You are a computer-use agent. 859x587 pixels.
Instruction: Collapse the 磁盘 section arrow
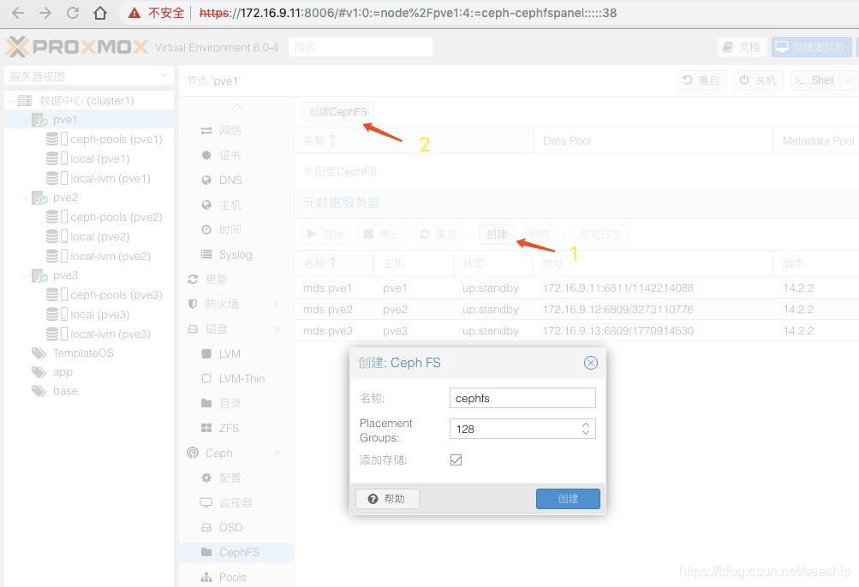click(277, 329)
